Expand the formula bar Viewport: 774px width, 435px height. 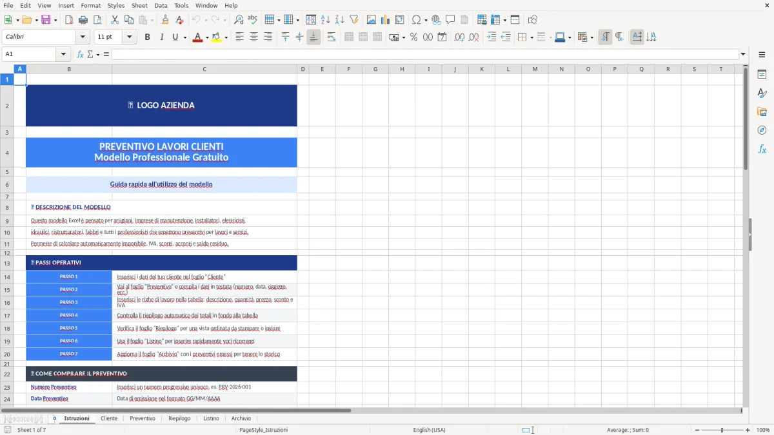743,54
